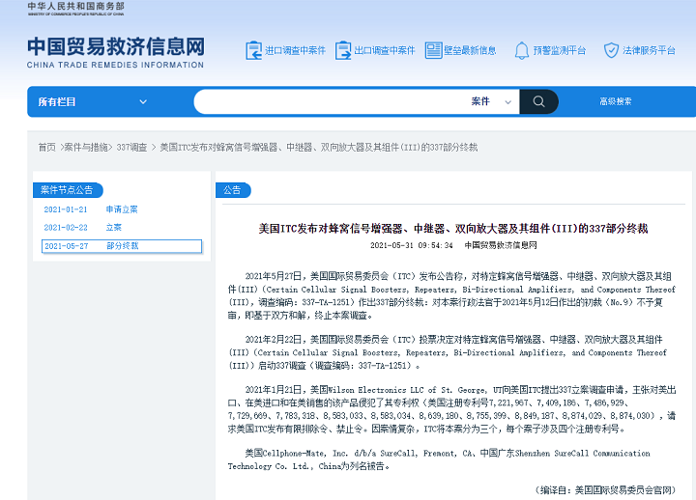Open the 法律服务平台 link text
Viewport: 696px width, 500px height.
(x=649, y=50)
